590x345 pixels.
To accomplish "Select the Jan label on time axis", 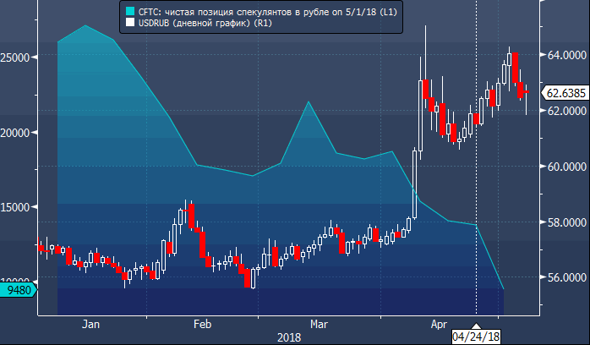I will click(91, 323).
